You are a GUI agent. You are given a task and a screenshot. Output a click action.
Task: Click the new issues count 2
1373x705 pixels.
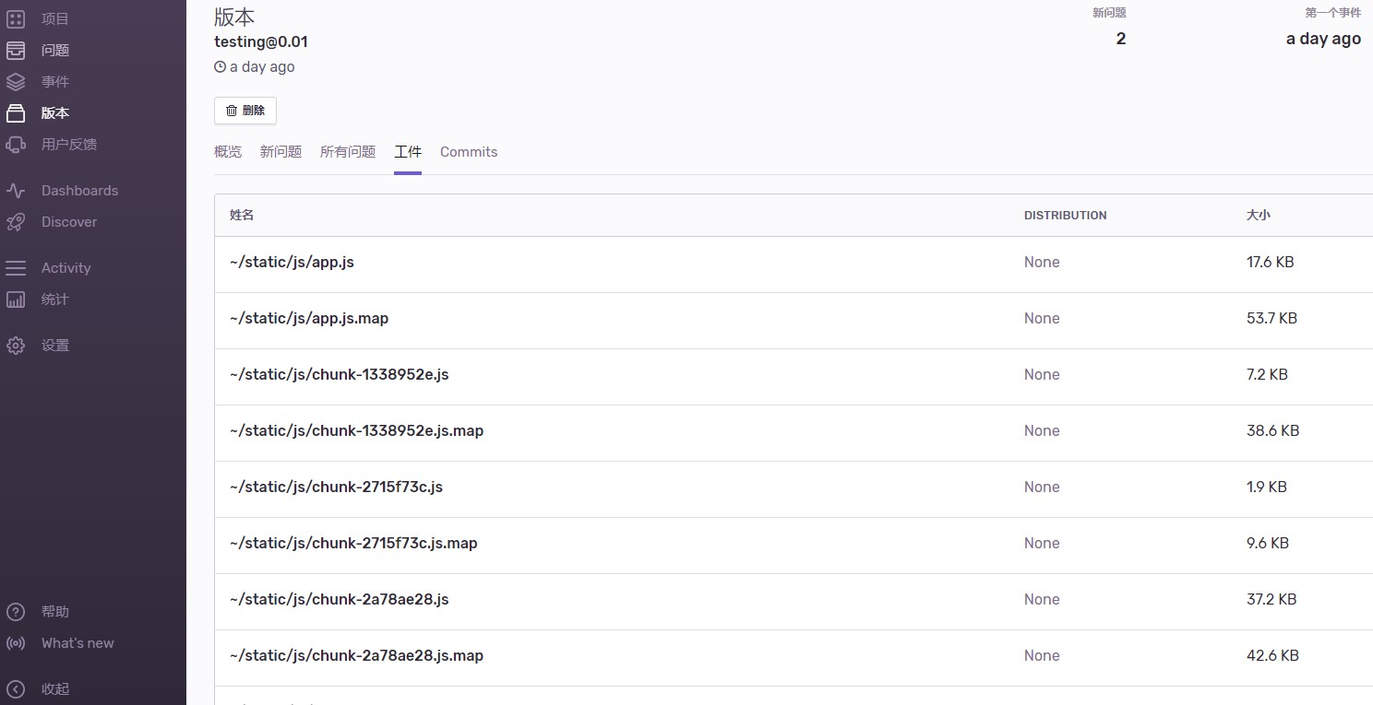(1121, 39)
